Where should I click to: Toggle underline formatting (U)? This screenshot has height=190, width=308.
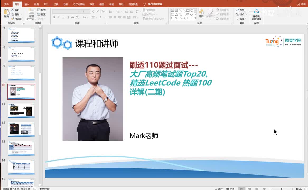[x=63, y=17]
